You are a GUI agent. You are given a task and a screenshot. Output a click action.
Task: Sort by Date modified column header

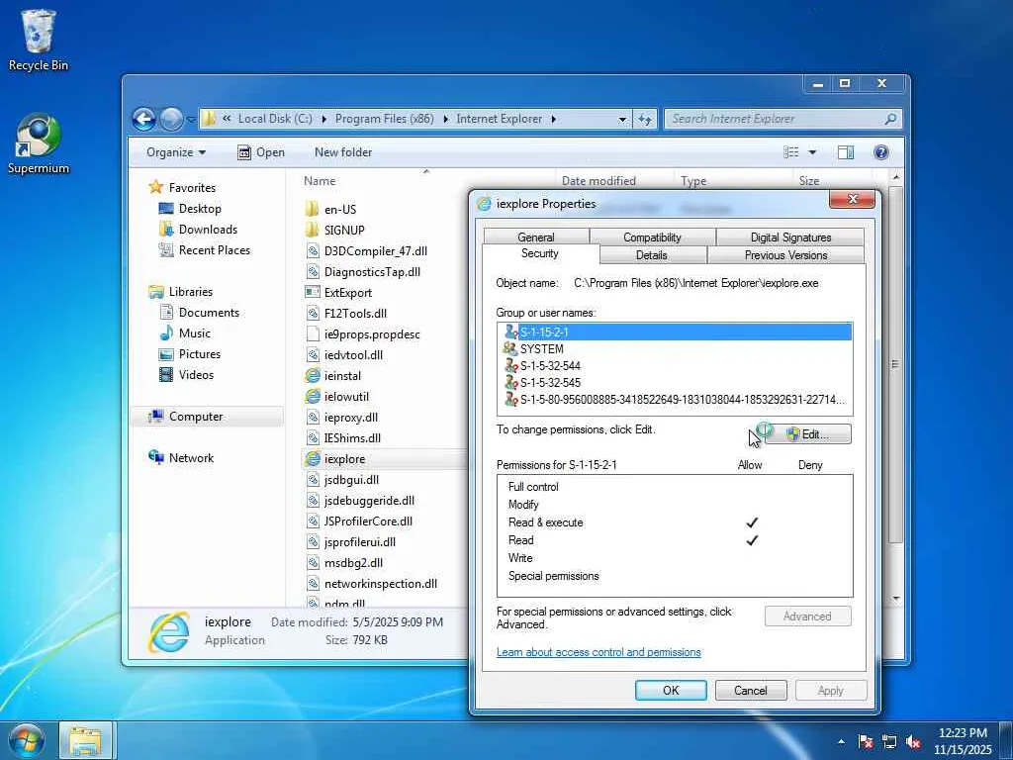coord(599,181)
